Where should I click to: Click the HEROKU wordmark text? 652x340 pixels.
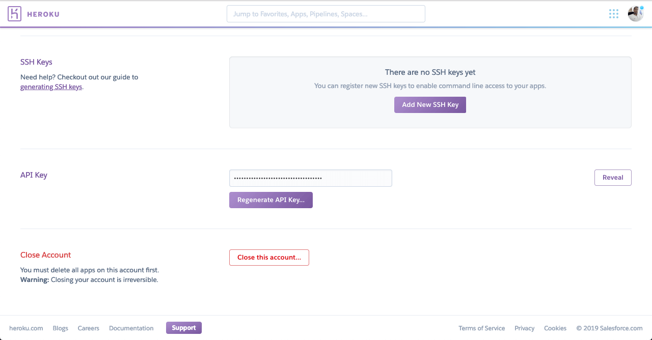point(43,14)
